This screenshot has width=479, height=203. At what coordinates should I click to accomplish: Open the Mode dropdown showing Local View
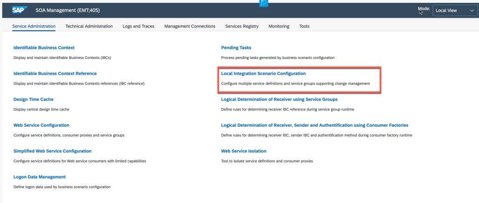455,10
